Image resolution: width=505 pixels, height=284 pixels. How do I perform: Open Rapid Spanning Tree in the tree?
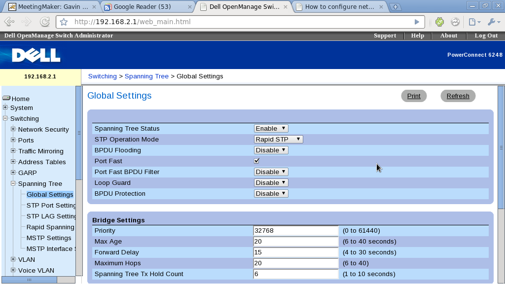point(51,227)
